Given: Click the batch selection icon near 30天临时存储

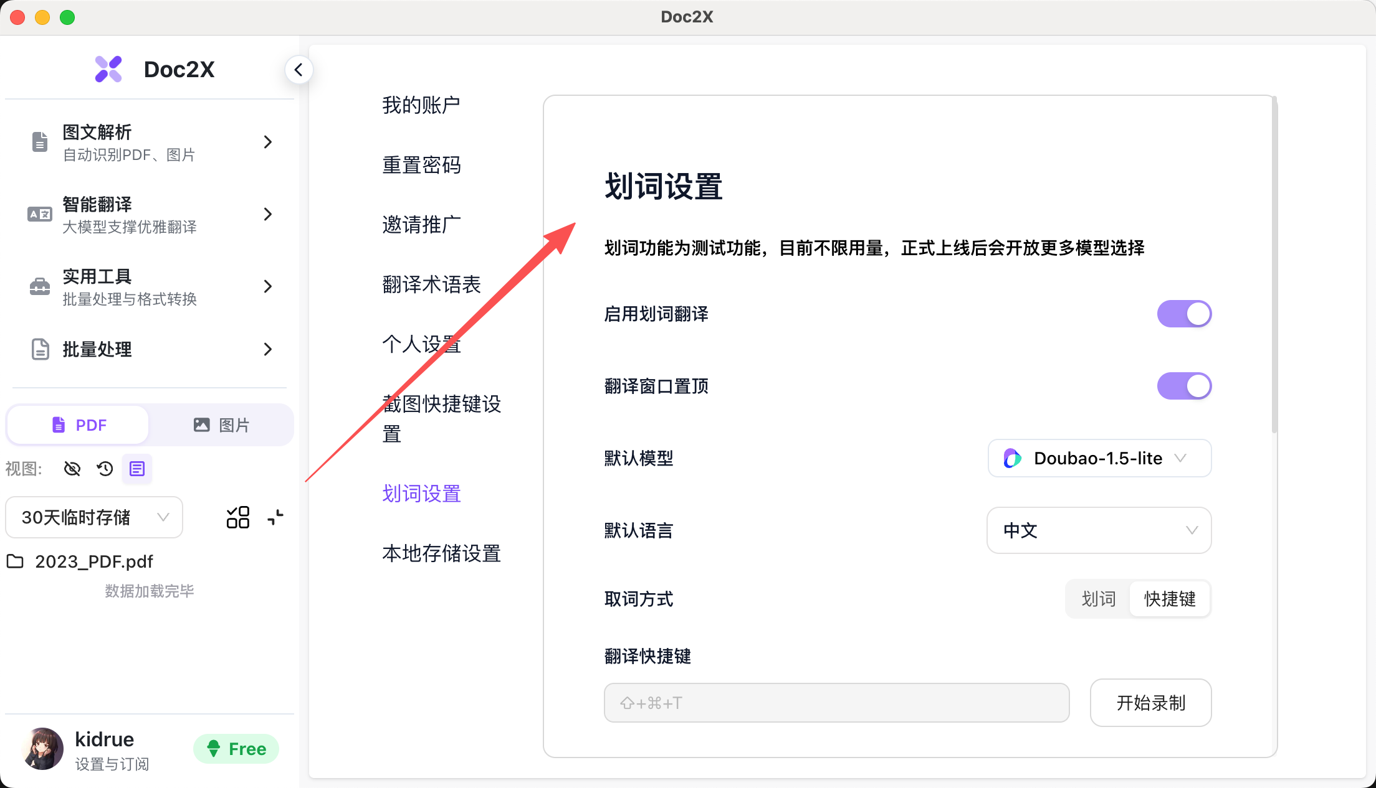Looking at the screenshot, I should click(x=238, y=517).
